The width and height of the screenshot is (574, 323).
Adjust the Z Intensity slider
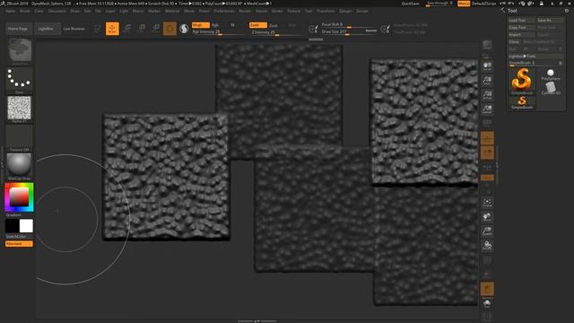coord(277,32)
